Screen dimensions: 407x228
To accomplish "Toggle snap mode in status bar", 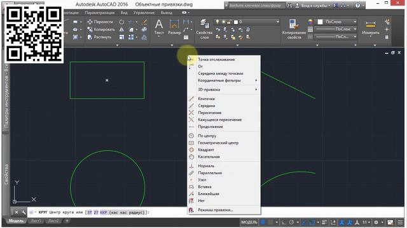I will [270, 222].
